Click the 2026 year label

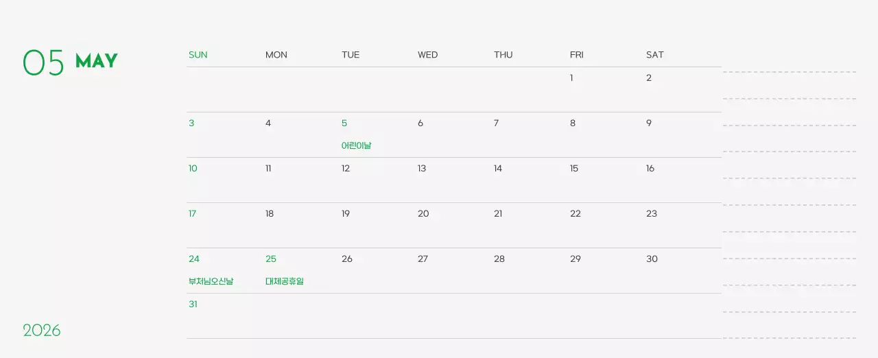(x=42, y=331)
